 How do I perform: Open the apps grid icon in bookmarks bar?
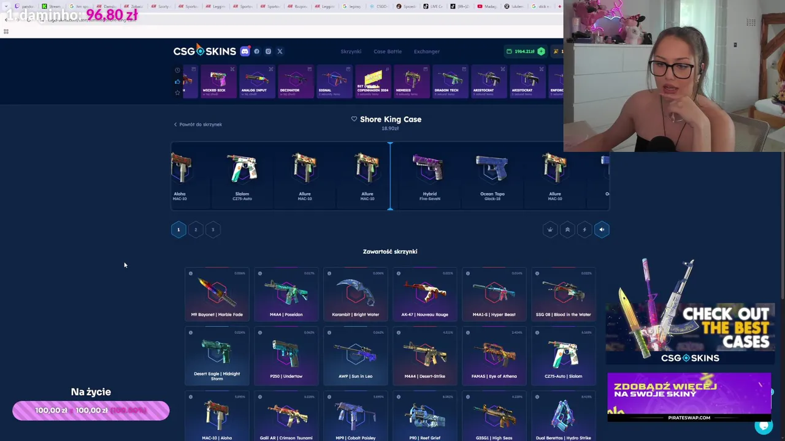tap(6, 32)
